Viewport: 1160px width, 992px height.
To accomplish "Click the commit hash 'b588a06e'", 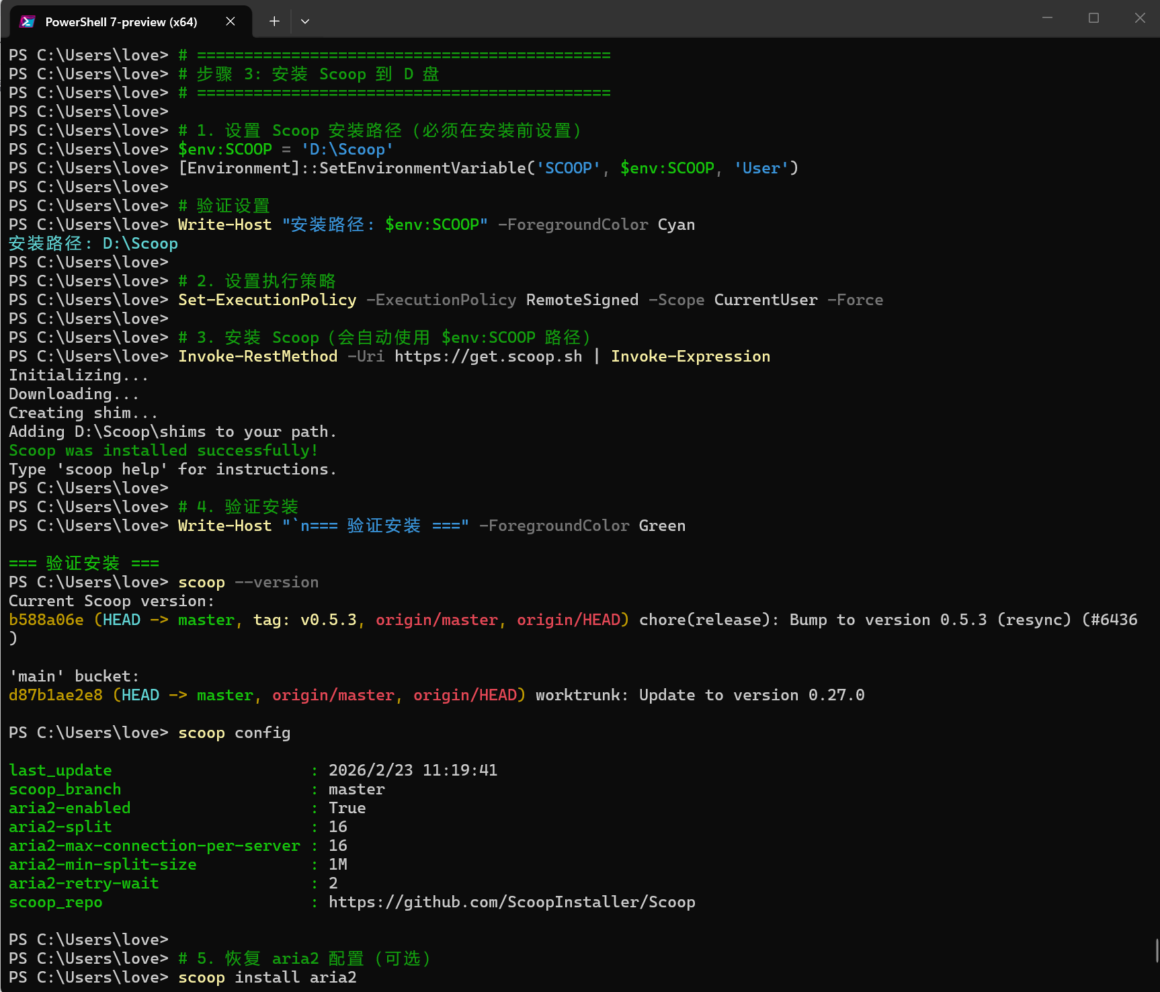I will point(46,620).
